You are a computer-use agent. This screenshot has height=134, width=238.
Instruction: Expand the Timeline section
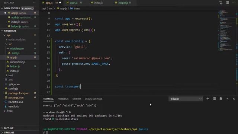click(2, 133)
